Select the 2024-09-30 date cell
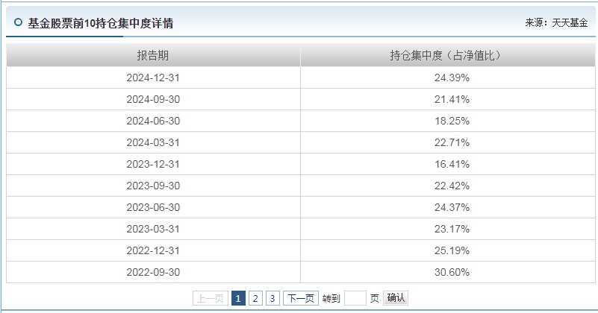Image resolution: width=598 pixels, height=313 pixels. click(x=153, y=99)
